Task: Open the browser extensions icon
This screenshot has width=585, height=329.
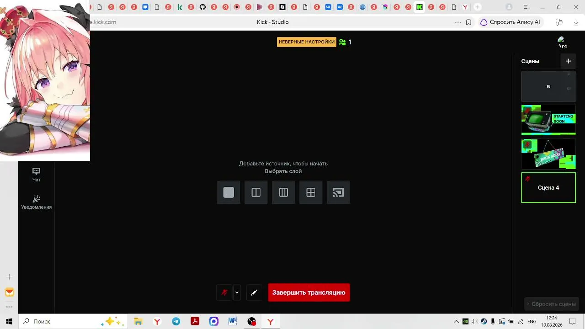Action: coord(559,22)
